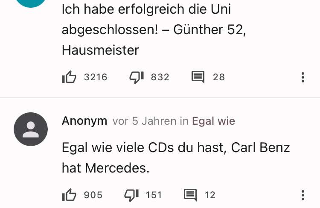Image resolution: width=320 pixels, height=208 pixels.
Task: Click the 'vor 5 Jahren' timestamp
Action: [145, 121]
